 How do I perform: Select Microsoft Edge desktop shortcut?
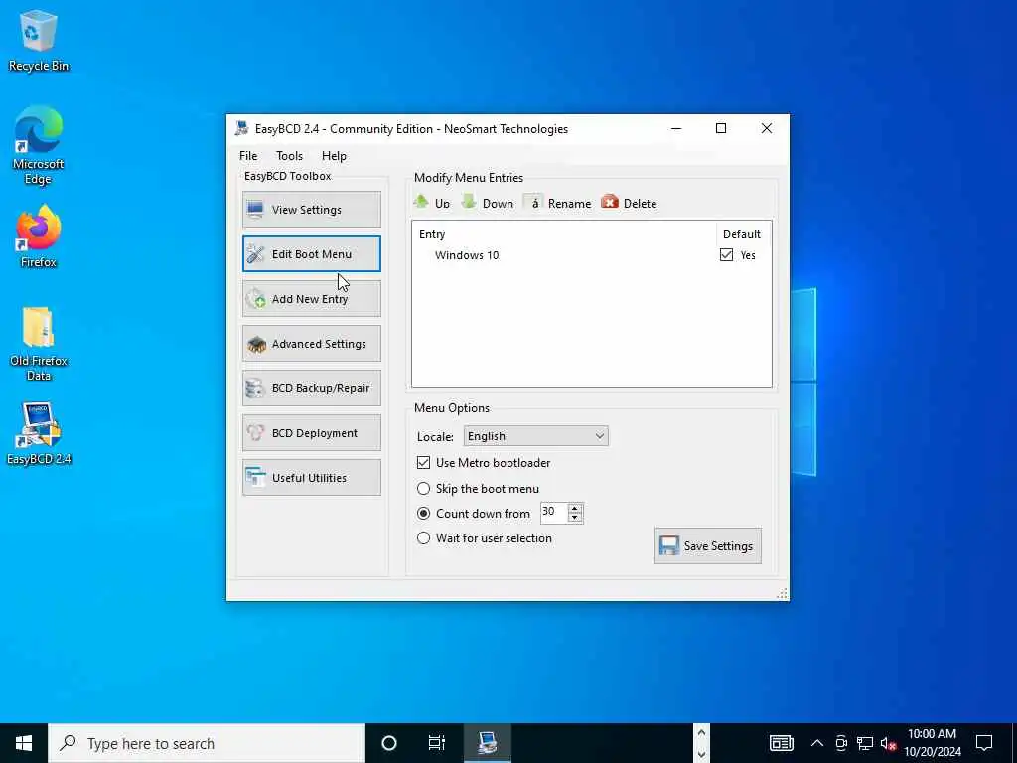[x=39, y=146]
